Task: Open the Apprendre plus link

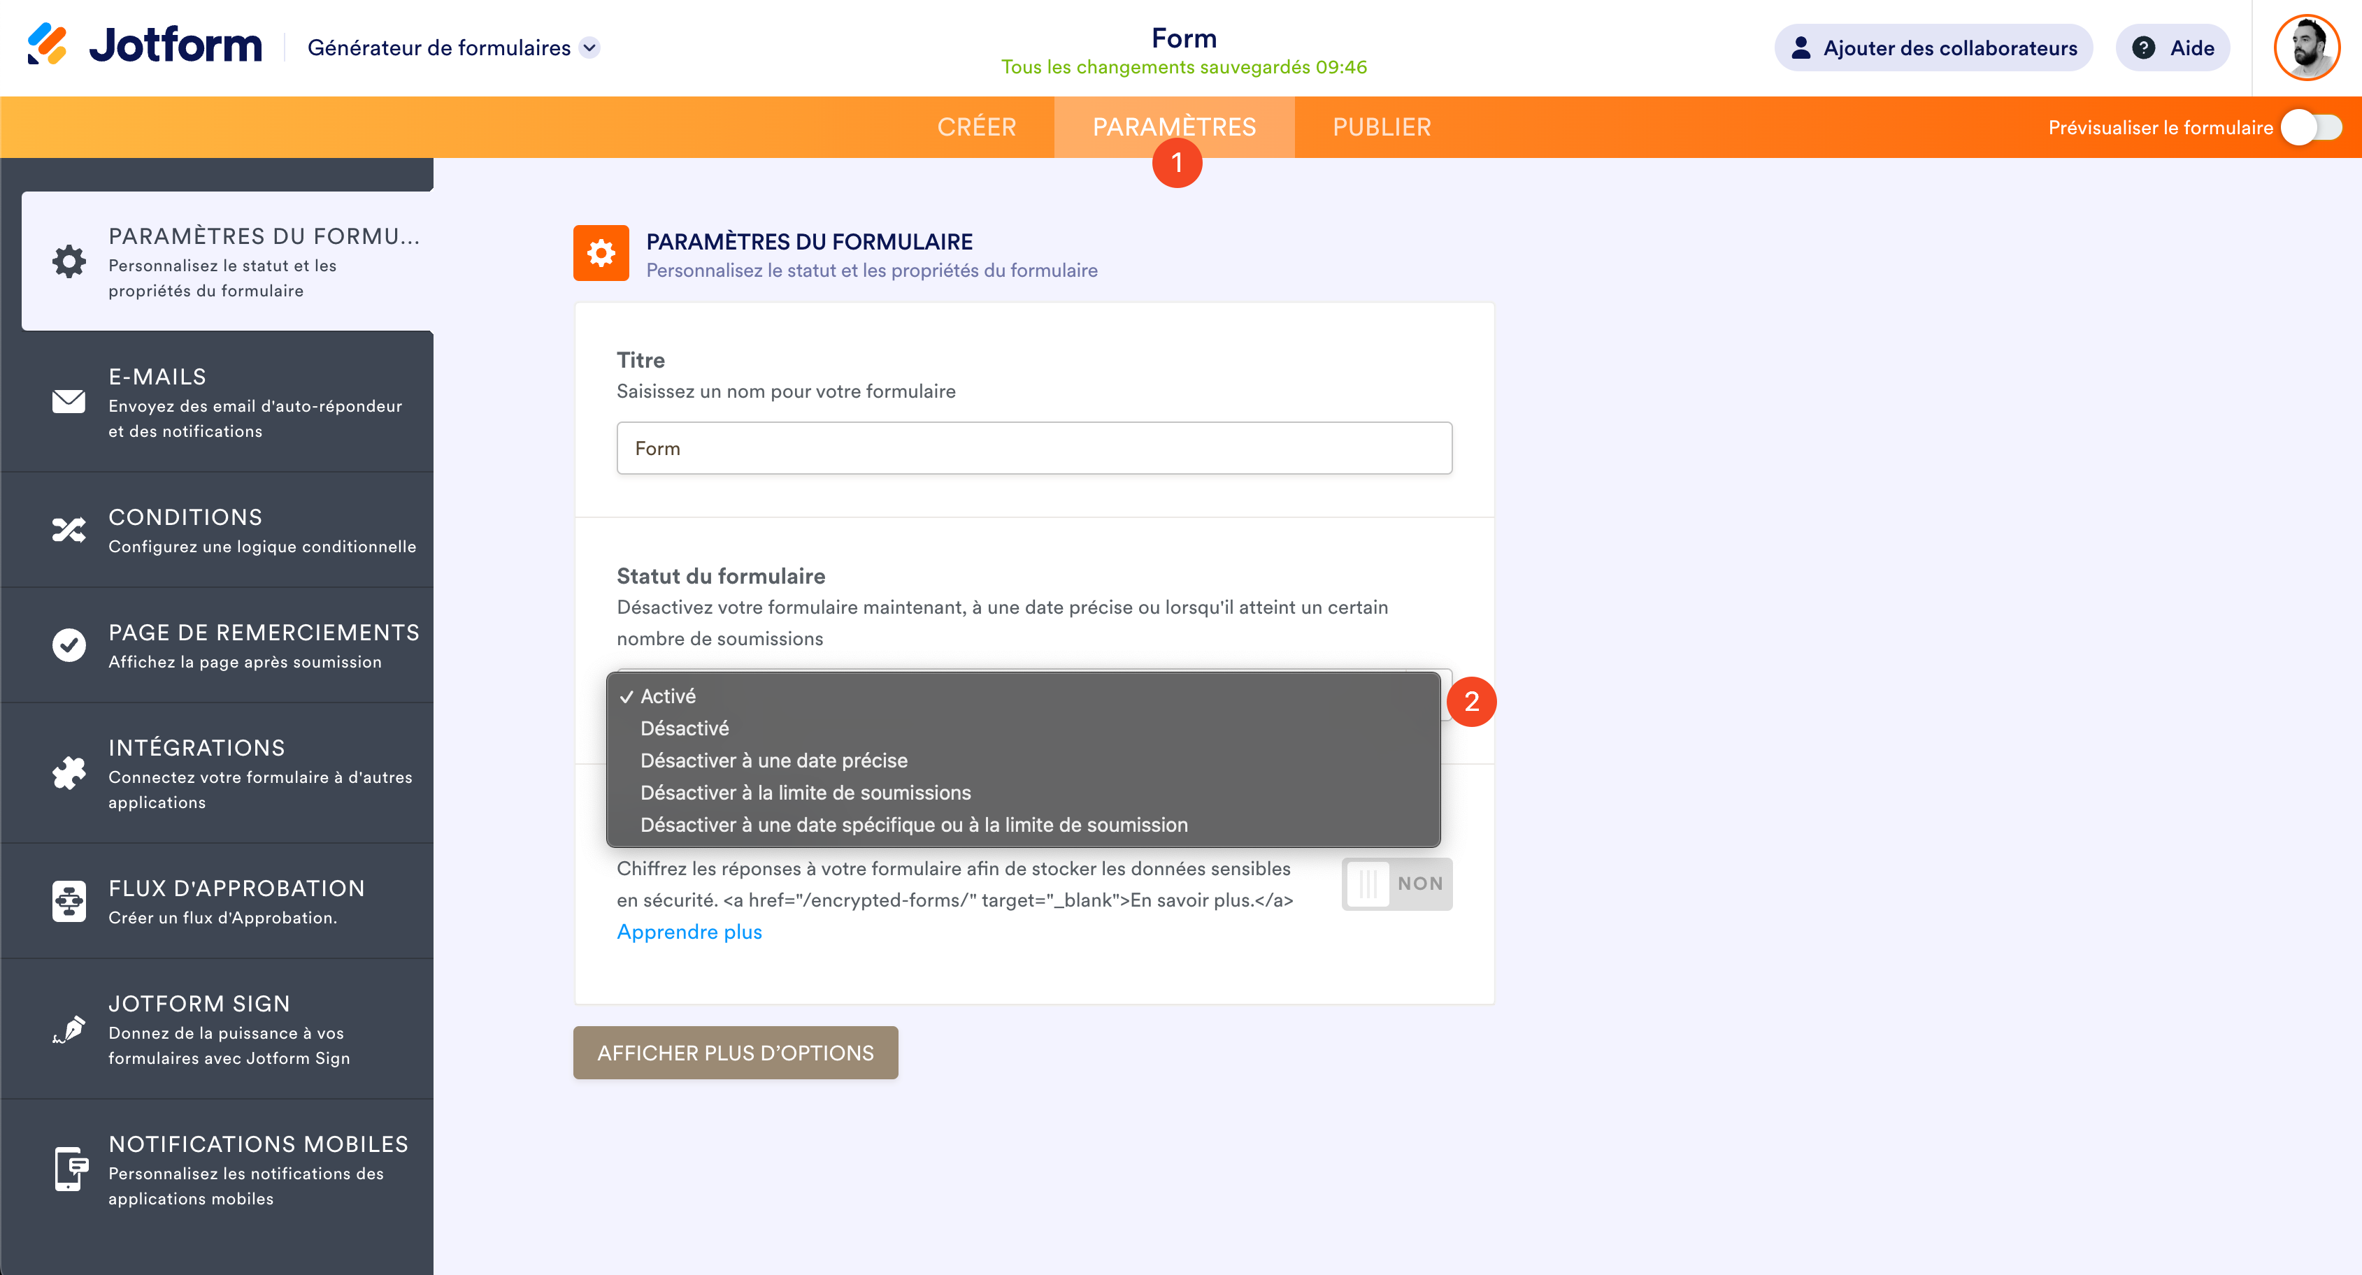Action: [689, 931]
